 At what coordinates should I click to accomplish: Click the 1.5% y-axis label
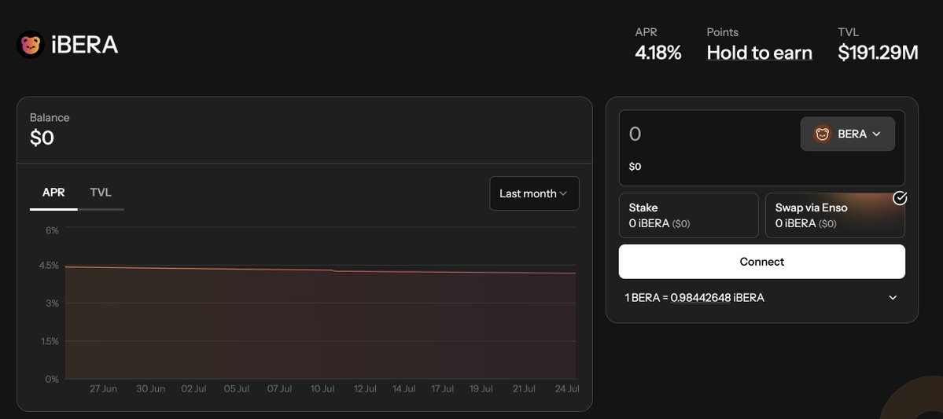tap(50, 341)
